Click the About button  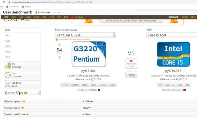tap(131, 75)
